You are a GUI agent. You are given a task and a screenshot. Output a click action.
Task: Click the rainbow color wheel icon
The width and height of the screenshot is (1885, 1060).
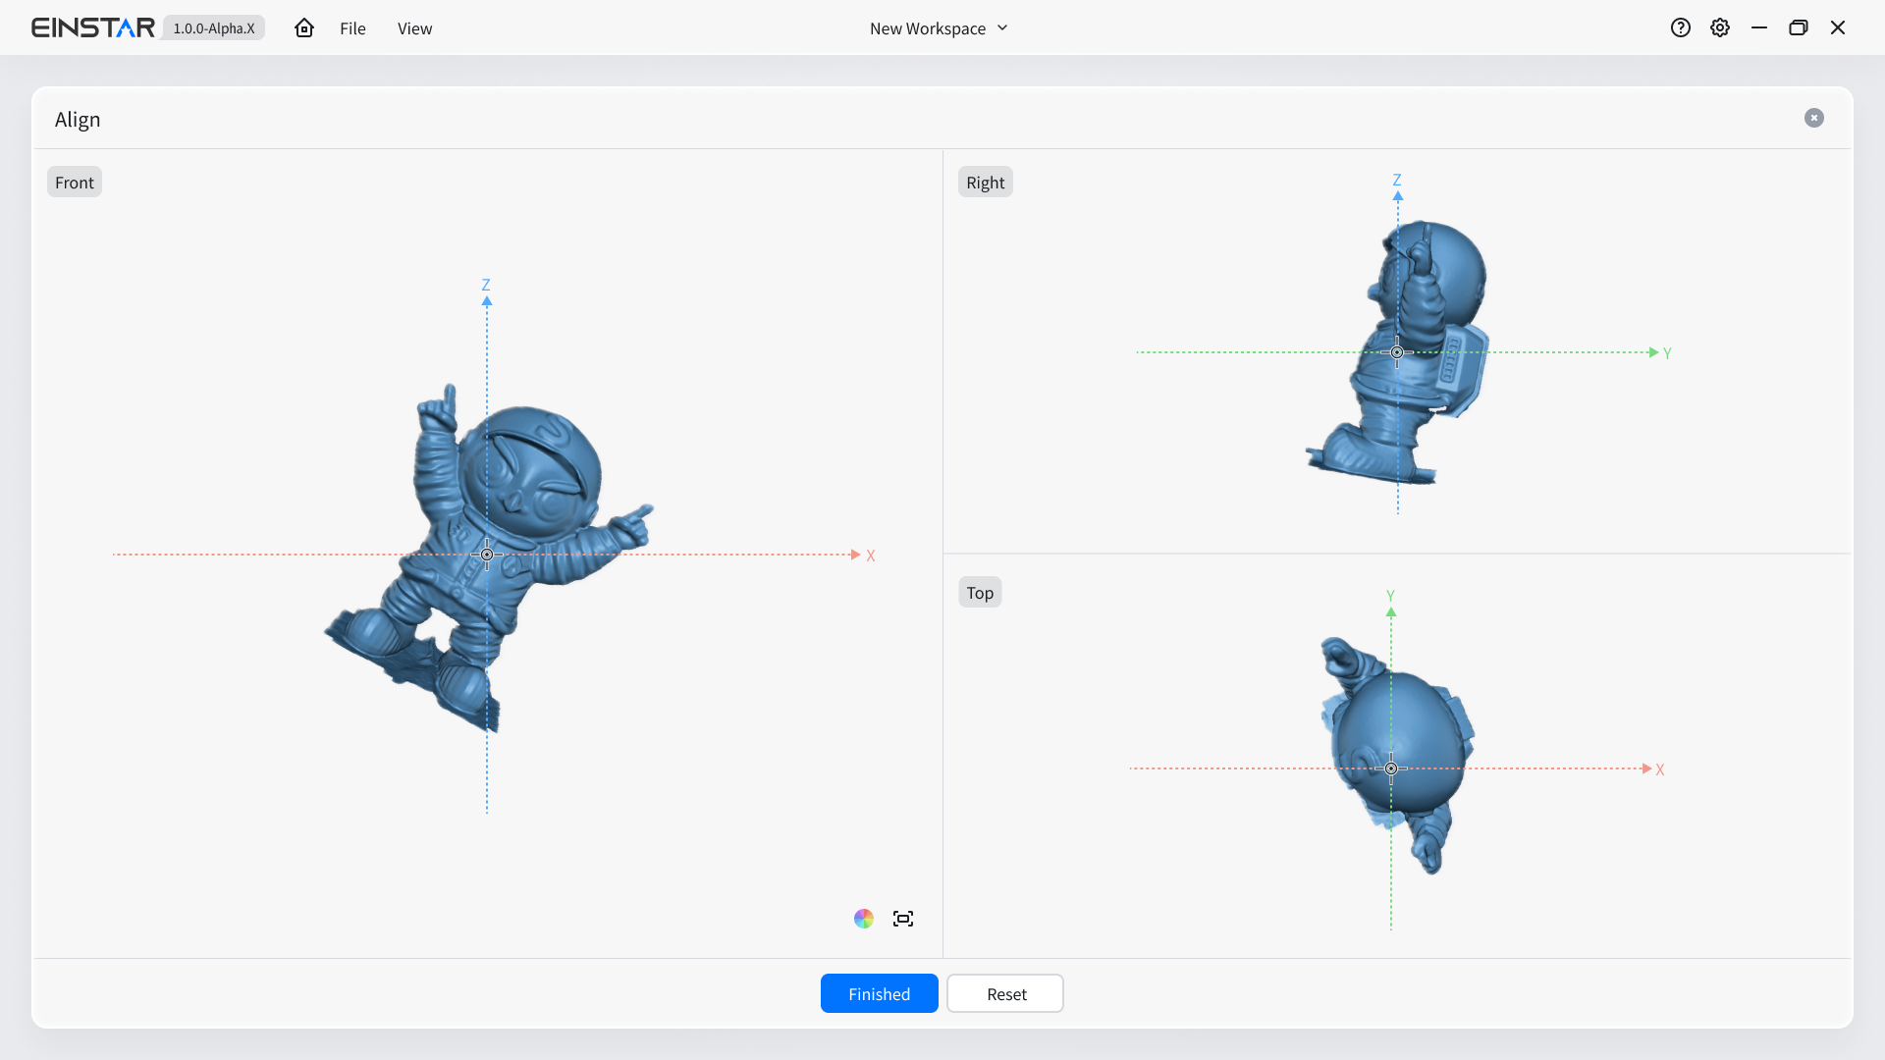pos(864,919)
